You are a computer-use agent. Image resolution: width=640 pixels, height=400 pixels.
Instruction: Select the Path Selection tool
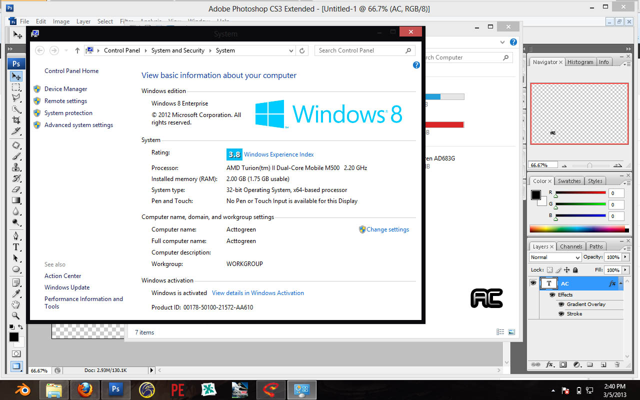(x=16, y=258)
